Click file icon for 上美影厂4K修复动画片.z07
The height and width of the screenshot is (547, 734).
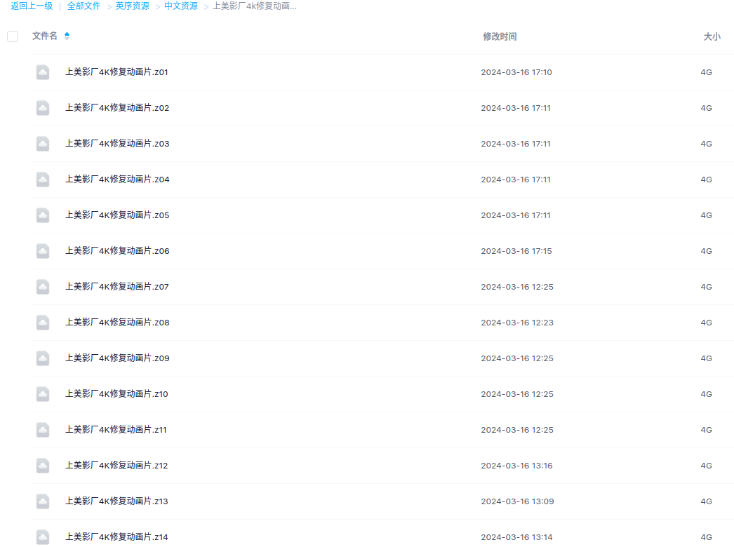(43, 287)
